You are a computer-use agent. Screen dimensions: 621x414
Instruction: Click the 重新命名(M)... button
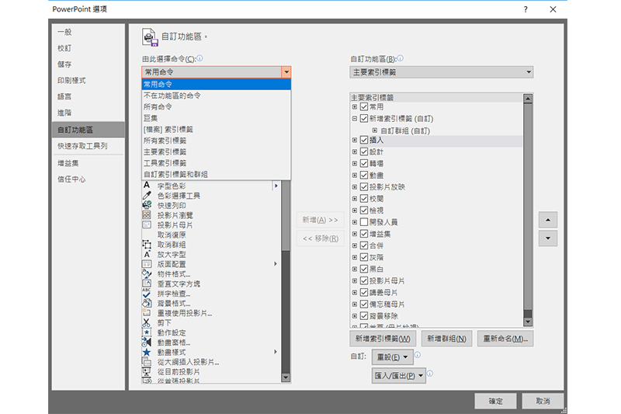505,339
